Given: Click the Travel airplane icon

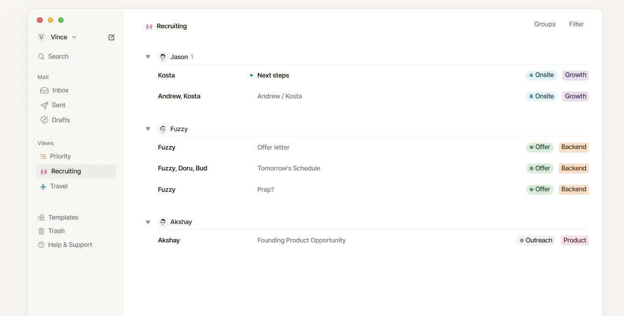Looking at the screenshot, I should (x=44, y=186).
